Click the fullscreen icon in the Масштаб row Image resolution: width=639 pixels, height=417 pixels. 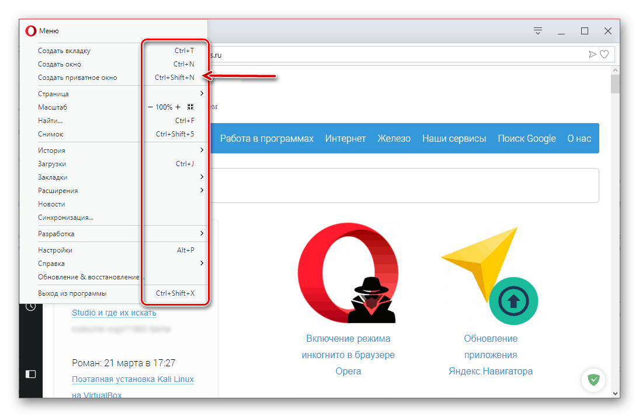[190, 107]
